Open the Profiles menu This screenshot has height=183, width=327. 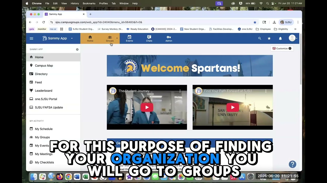point(103,3)
